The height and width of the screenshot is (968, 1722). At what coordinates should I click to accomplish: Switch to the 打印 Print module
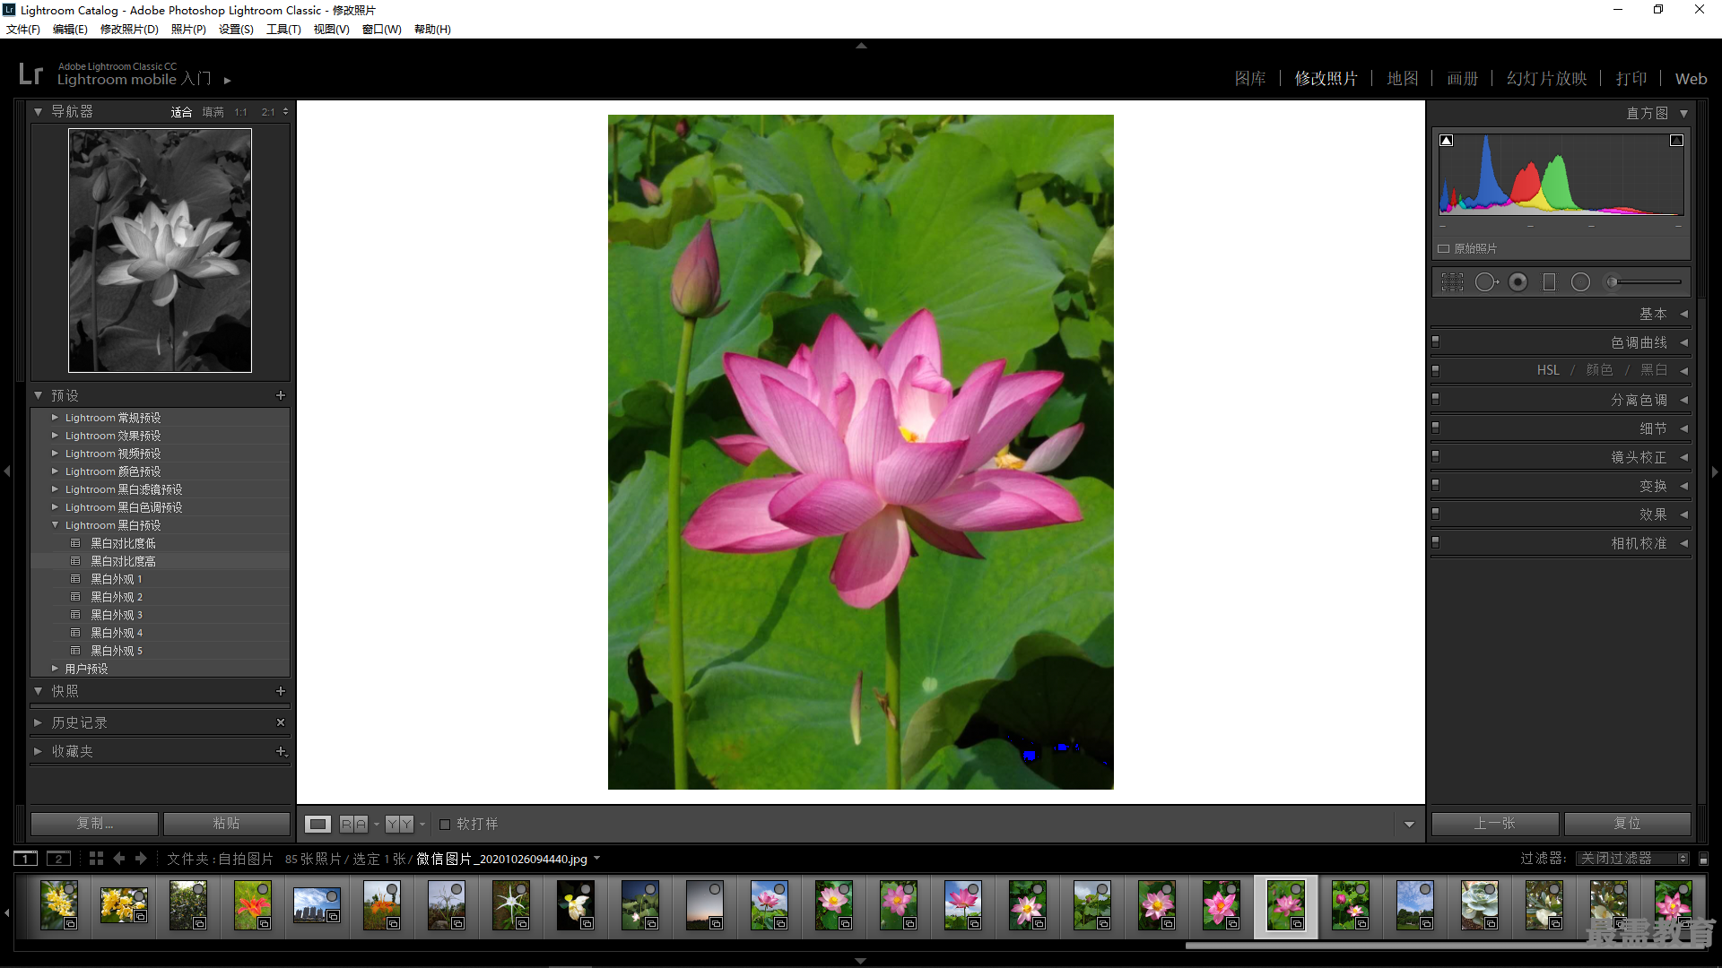point(1631,79)
